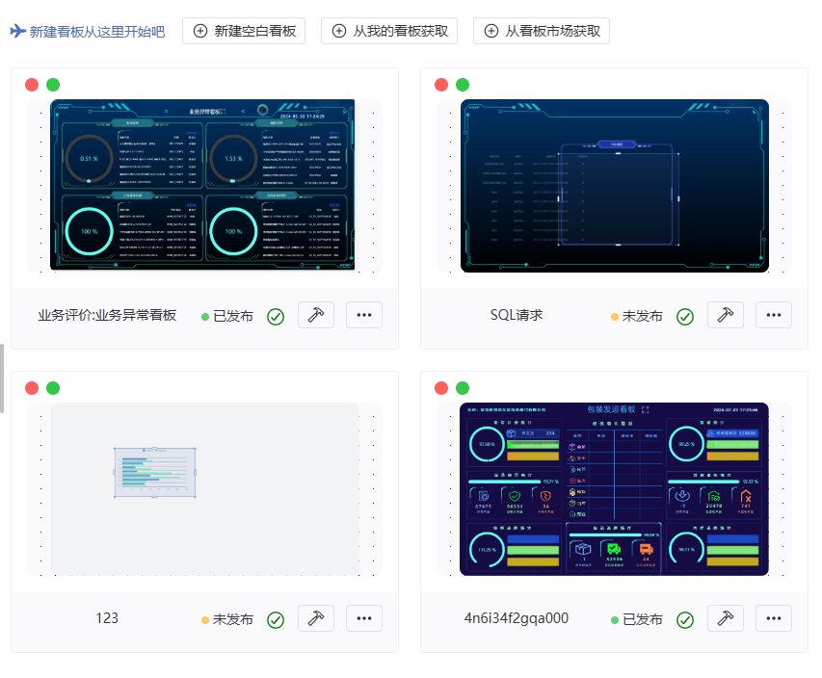The image size is (822, 678).
Task: Open more options for the 123 card
Action: (364, 618)
